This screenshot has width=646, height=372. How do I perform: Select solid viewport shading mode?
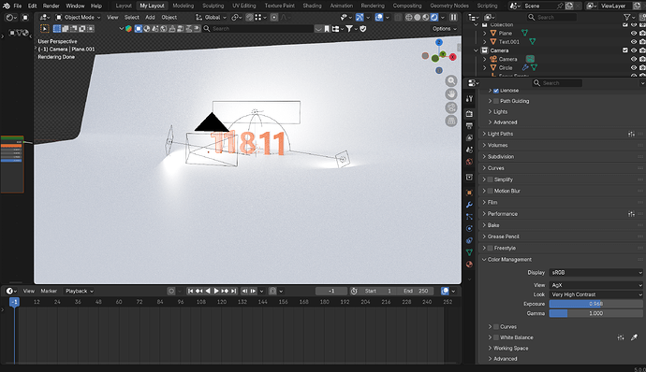[x=418, y=17]
